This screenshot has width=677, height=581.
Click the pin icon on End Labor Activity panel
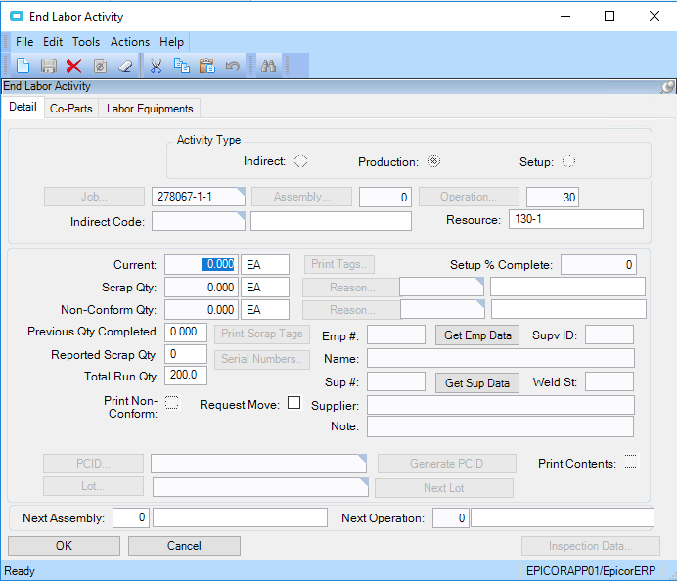coord(667,87)
